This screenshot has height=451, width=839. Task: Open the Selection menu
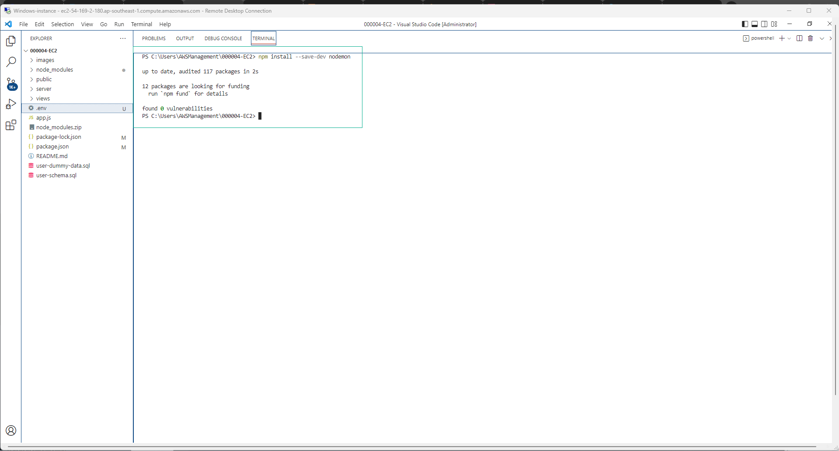coord(63,24)
